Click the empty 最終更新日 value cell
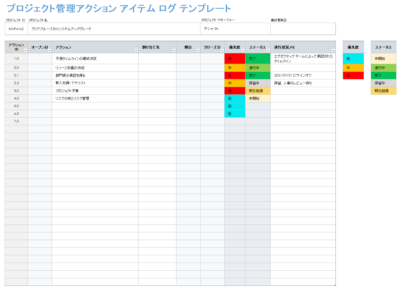 (x=303, y=29)
